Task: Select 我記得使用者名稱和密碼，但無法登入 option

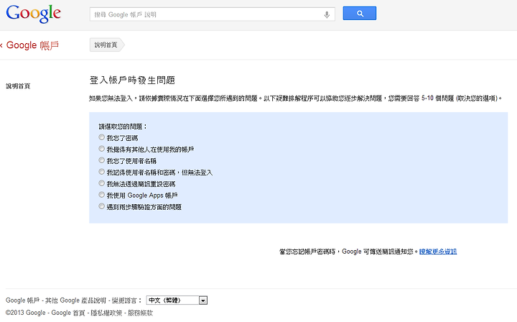Action: (x=101, y=172)
